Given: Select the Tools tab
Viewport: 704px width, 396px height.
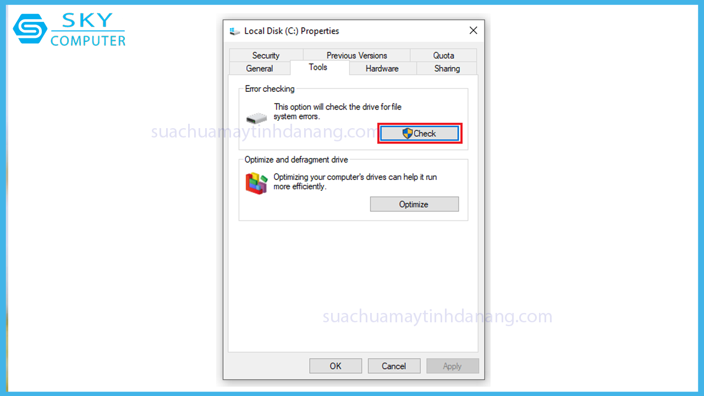Looking at the screenshot, I should tap(318, 67).
